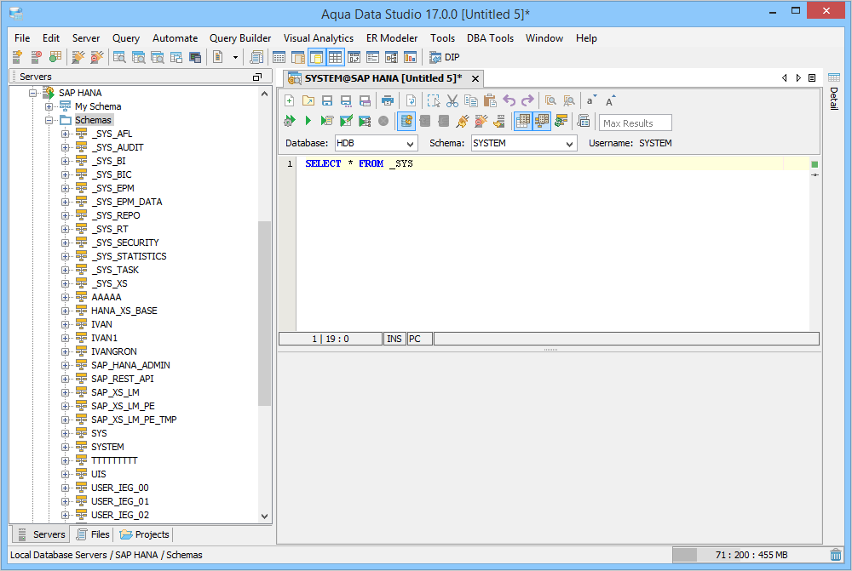Toggle the Grid Results view button
Viewport: 852px width, 571px height.
[523, 121]
